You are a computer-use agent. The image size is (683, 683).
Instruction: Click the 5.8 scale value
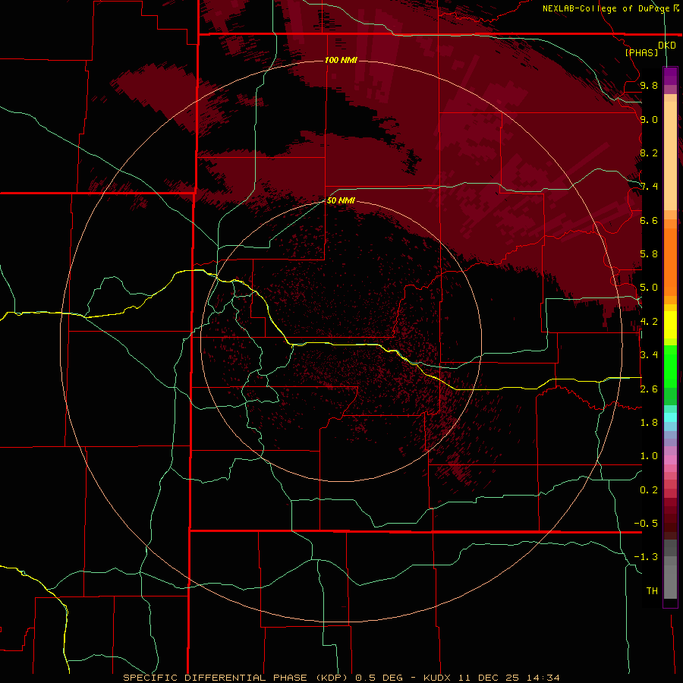point(649,254)
